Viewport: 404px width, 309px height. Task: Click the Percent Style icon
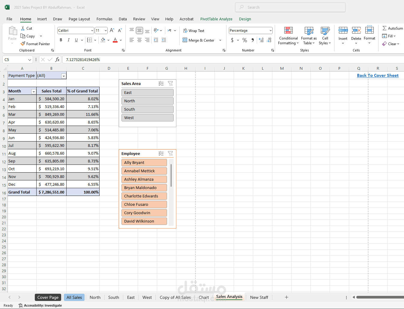coord(245,40)
